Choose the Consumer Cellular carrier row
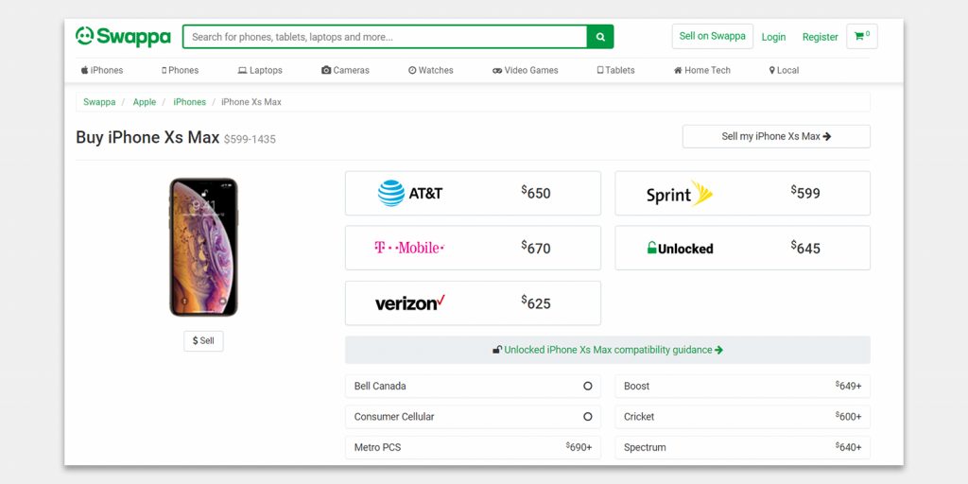Viewport: 968px width, 484px height. [473, 417]
